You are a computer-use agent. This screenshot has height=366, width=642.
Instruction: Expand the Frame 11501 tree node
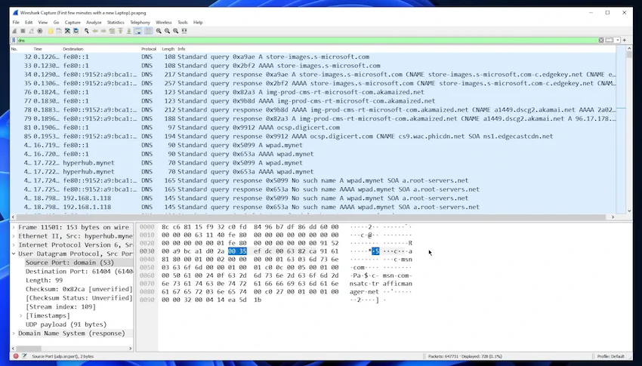pyautogui.click(x=14, y=227)
